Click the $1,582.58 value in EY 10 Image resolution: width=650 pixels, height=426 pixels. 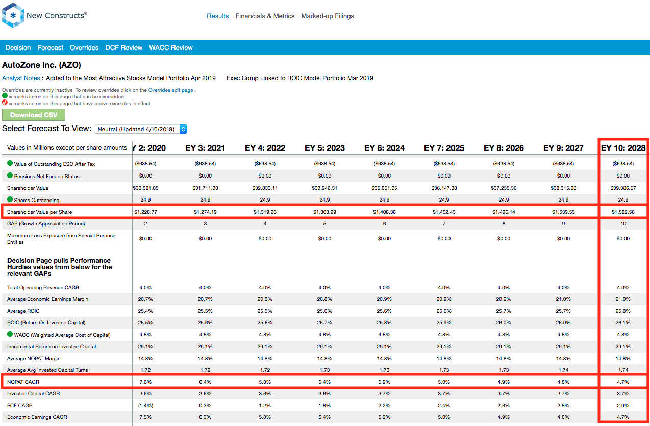(623, 212)
